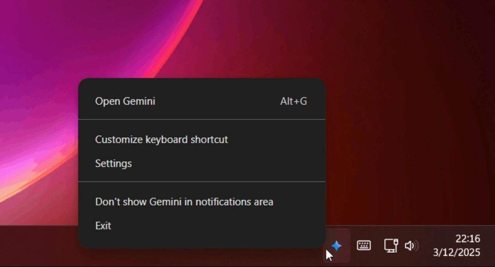
Task: Click Exit to quit the Gemini app
Action: click(103, 225)
